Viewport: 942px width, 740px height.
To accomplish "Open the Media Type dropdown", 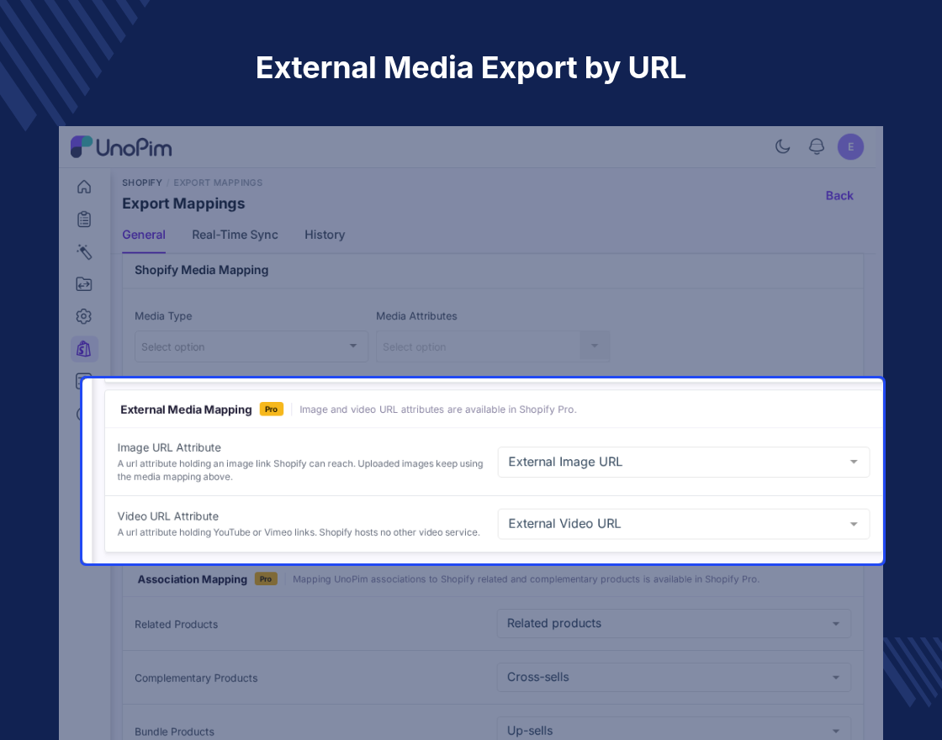I will coord(251,346).
